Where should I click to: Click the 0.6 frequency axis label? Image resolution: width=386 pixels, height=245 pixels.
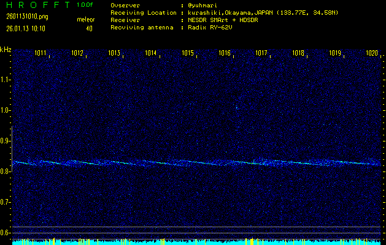coord(6,232)
